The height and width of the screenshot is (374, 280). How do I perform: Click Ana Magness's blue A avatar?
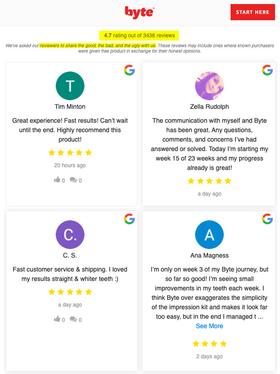pyautogui.click(x=209, y=235)
